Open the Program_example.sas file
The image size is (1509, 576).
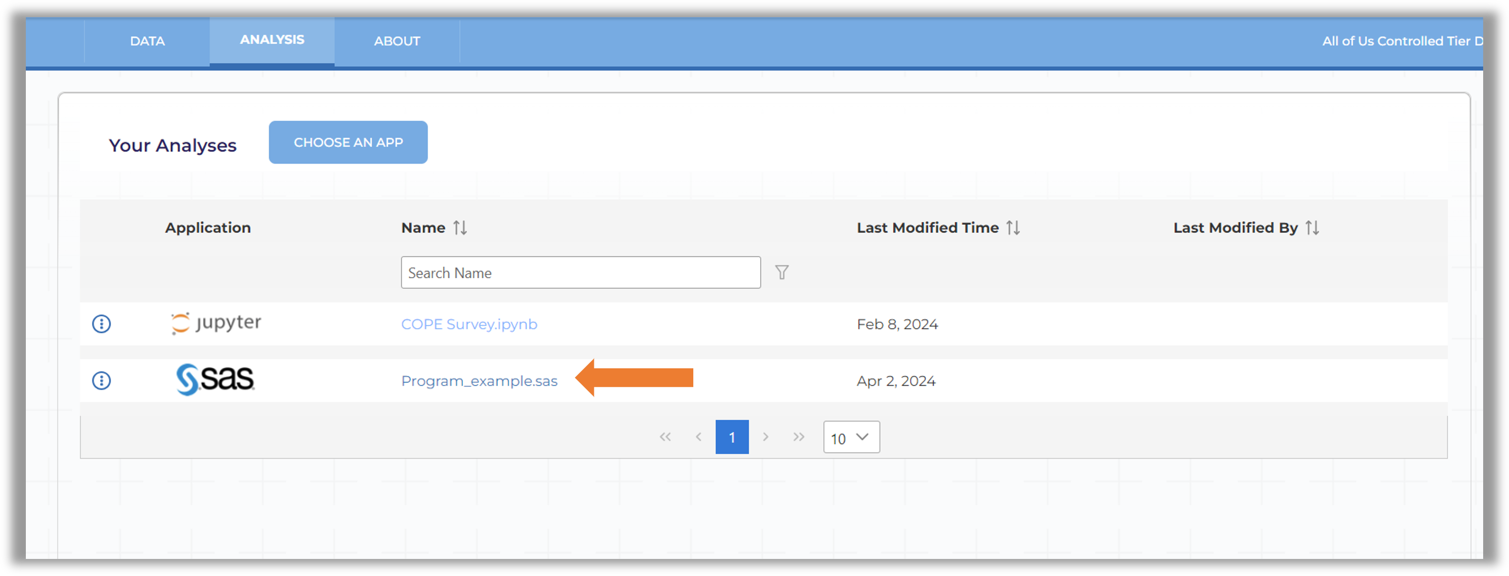click(x=479, y=381)
